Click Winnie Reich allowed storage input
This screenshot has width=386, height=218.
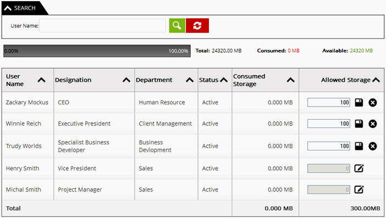[329, 124]
